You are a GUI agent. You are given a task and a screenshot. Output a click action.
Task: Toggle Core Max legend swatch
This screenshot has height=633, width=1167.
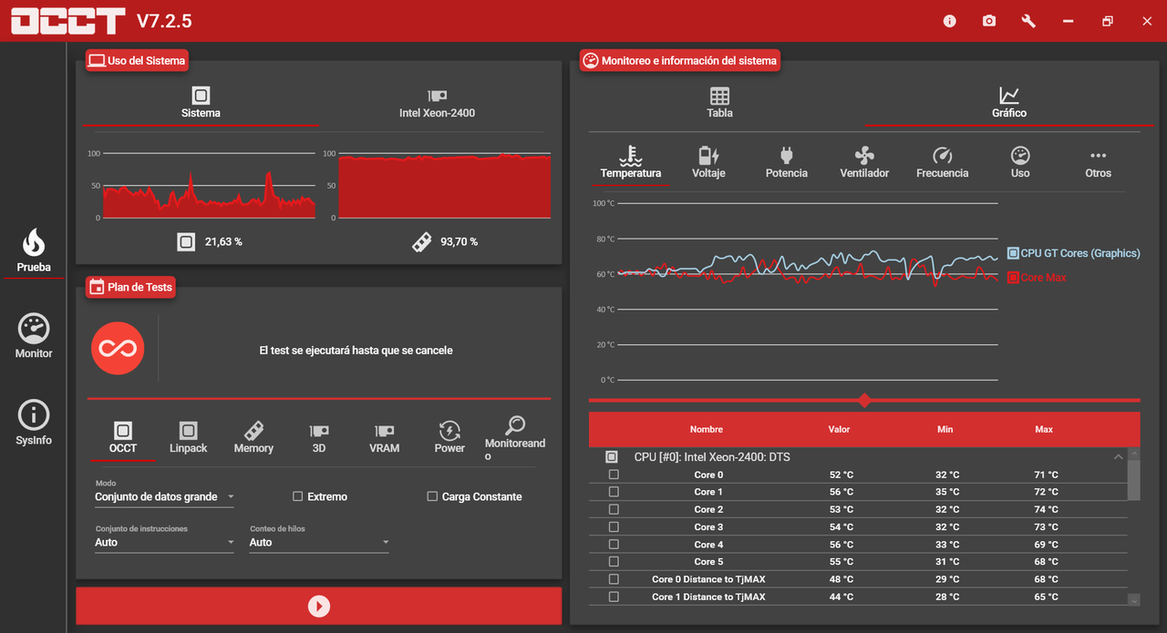(x=1013, y=277)
